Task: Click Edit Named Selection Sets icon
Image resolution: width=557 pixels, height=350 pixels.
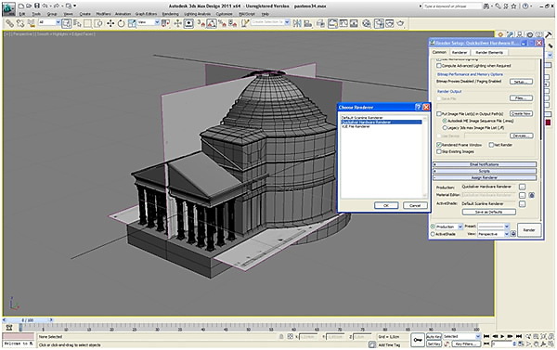Action: (245, 23)
